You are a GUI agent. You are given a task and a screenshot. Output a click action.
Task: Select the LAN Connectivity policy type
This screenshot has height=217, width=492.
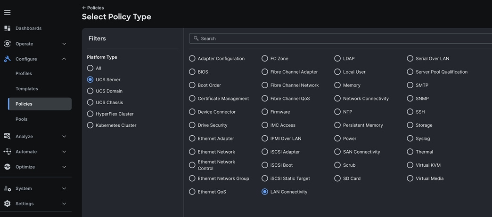265,192
